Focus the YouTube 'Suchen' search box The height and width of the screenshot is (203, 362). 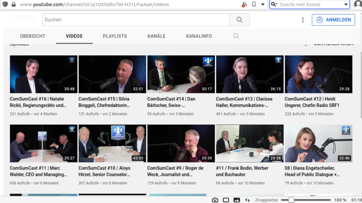click(x=136, y=20)
